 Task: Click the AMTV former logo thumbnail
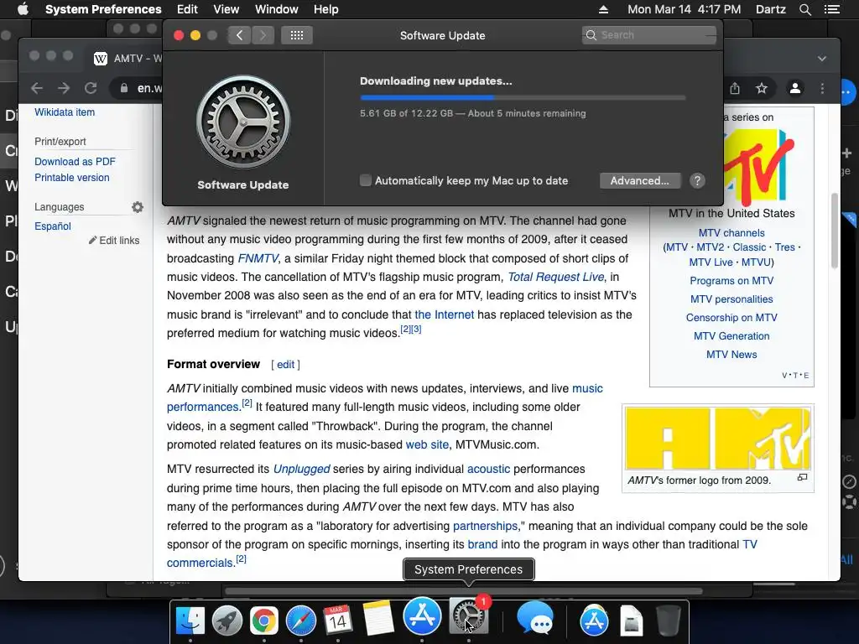pos(718,438)
